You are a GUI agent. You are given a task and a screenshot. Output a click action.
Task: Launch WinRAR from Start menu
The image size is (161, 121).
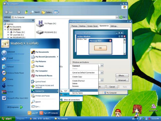click(8, 92)
